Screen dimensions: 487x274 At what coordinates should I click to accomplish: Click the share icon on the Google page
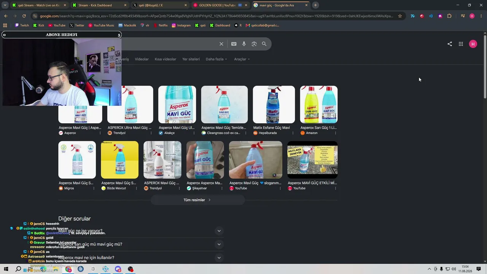point(450,44)
